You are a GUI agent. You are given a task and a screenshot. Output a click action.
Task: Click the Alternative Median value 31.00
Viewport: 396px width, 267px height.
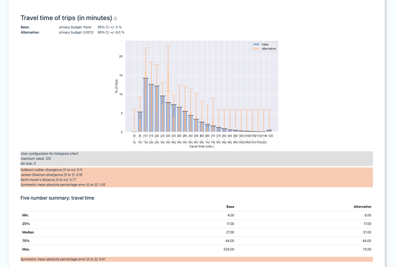[367, 232]
